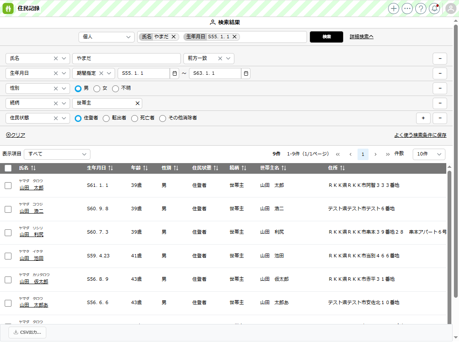Sort table by 住民状態 column
459x344 pixels.
216,168
